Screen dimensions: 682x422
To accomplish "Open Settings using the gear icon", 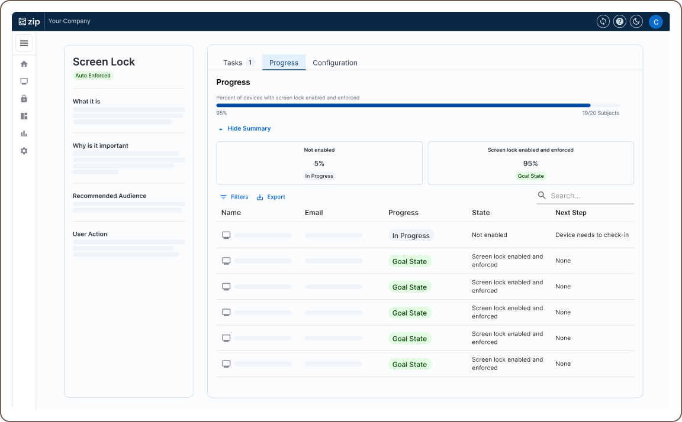I will point(24,151).
